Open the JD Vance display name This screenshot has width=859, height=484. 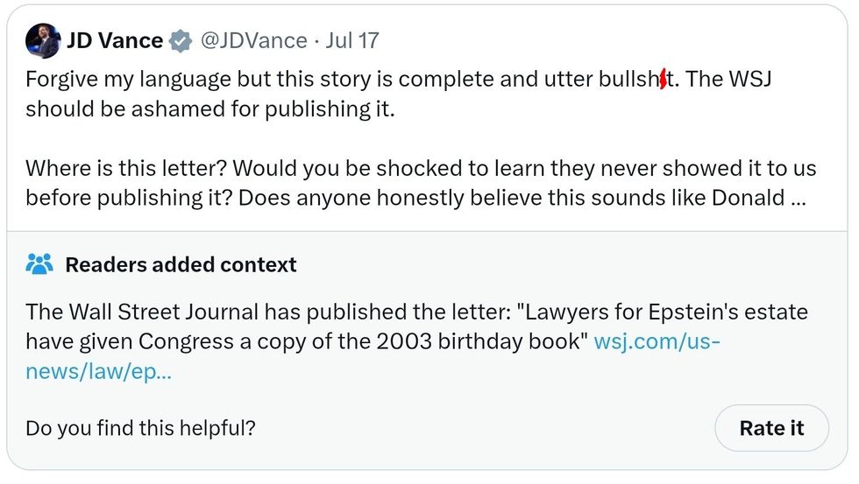115,41
